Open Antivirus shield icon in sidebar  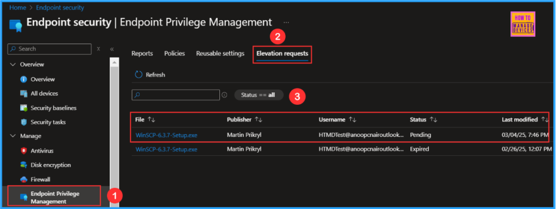coord(24,151)
